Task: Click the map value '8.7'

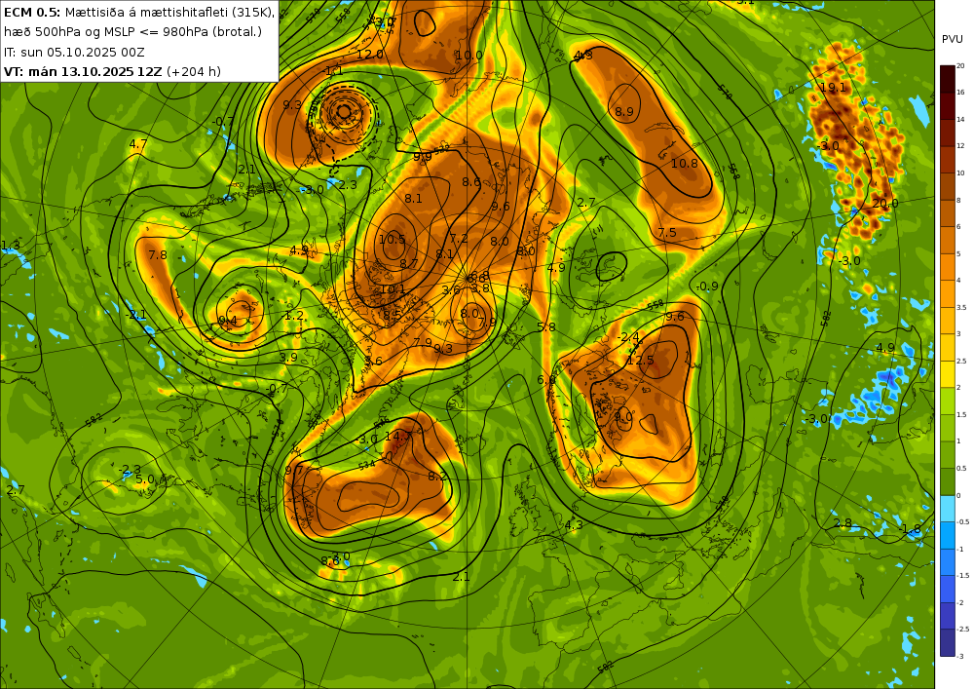Action: tap(409, 263)
